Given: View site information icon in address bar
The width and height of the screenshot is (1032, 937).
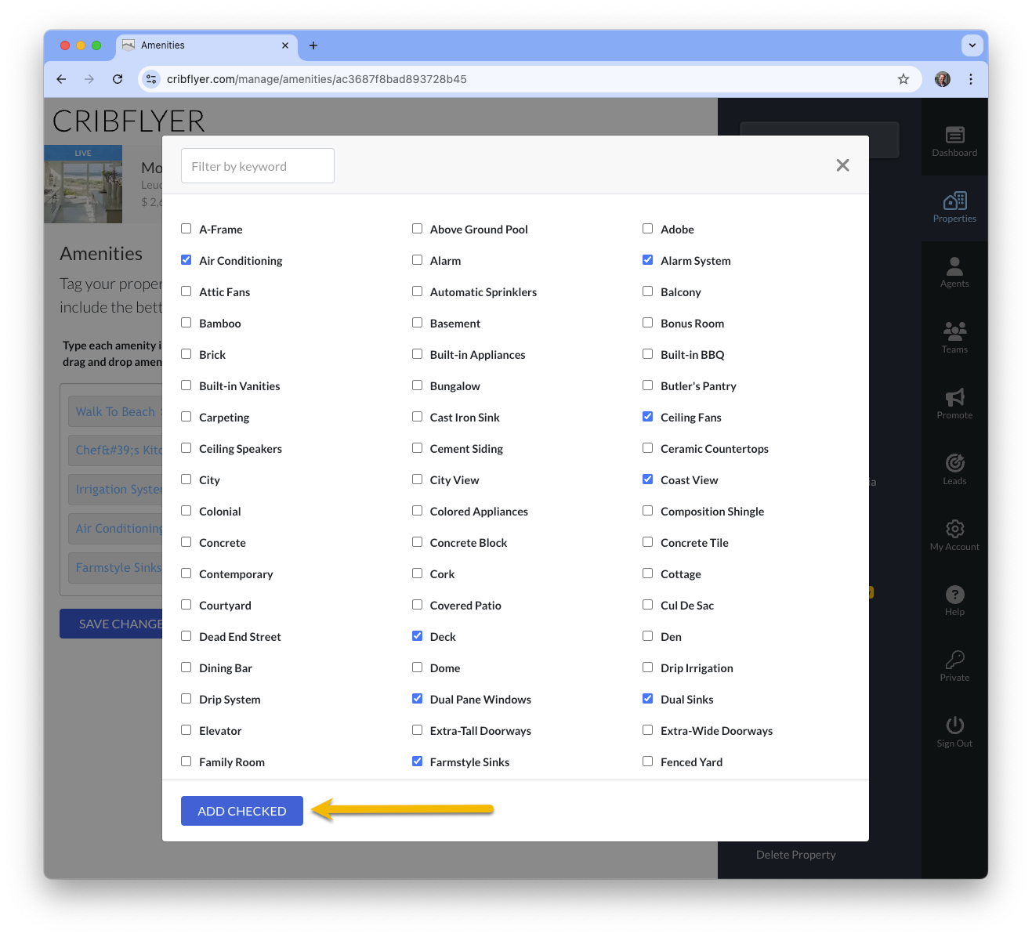Looking at the screenshot, I should pyautogui.click(x=152, y=79).
